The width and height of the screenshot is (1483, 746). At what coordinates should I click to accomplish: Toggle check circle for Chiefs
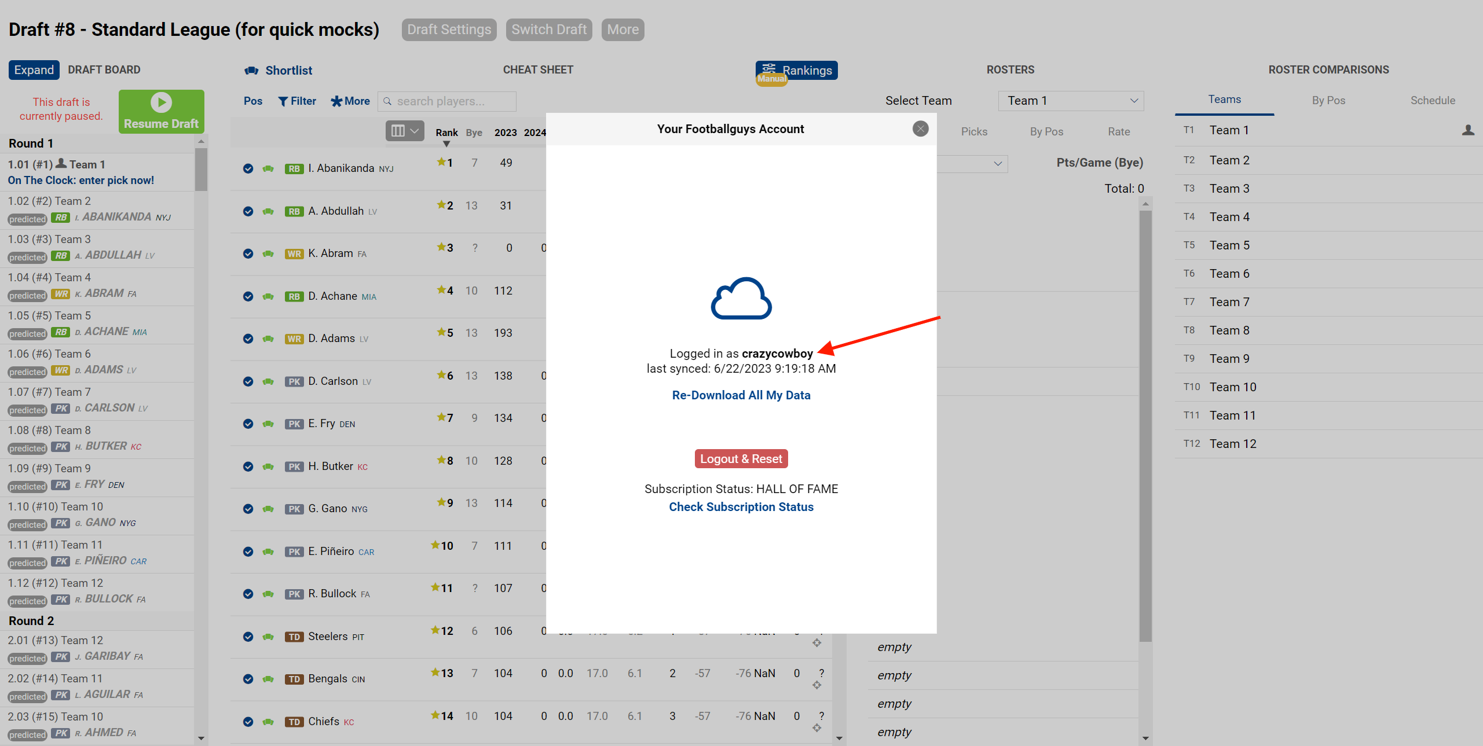coord(248,722)
